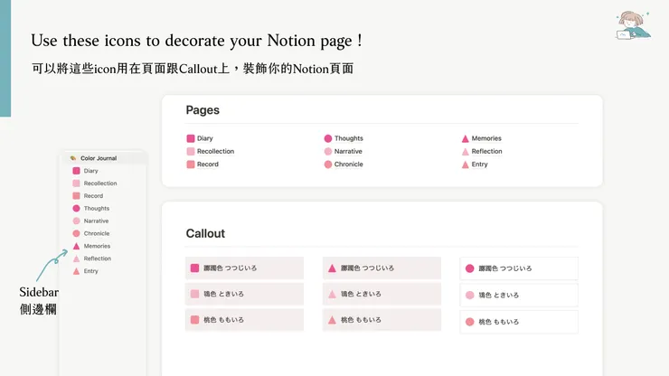The image size is (669, 376).
Task: Click the triangle icon in the 桃色 callout
Action: [x=332, y=320]
